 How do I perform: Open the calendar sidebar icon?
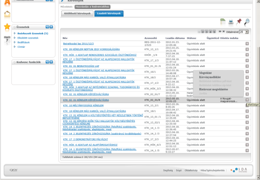[x=7, y=40]
